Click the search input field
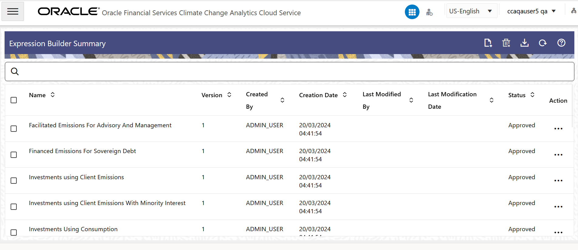The image size is (578, 250). click(x=289, y=72)
